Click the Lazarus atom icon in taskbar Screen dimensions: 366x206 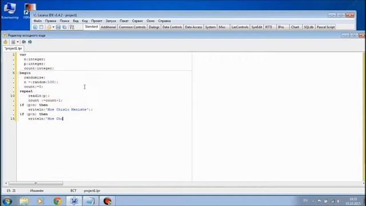[x=74, y=201]
